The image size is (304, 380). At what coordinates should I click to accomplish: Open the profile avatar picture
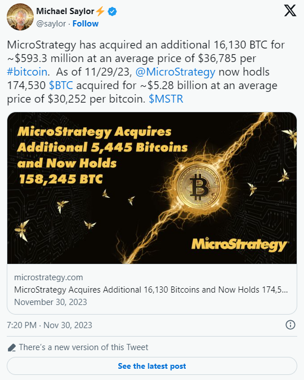[x=20, y=17]
